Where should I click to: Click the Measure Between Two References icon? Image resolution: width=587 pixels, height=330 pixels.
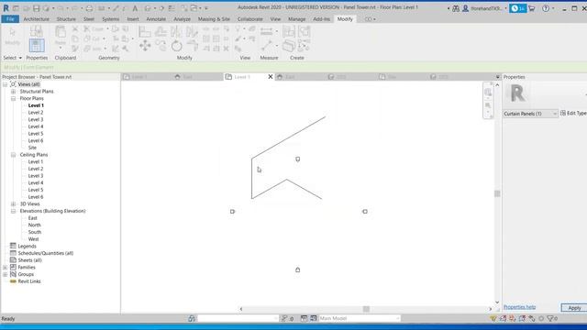[267, 46]
